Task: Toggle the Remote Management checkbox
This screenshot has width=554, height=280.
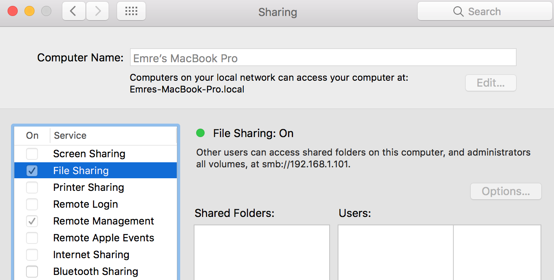Action: (32, 221)
